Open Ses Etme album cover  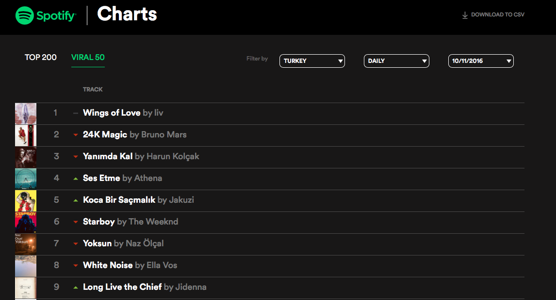[x=26, y=179]
